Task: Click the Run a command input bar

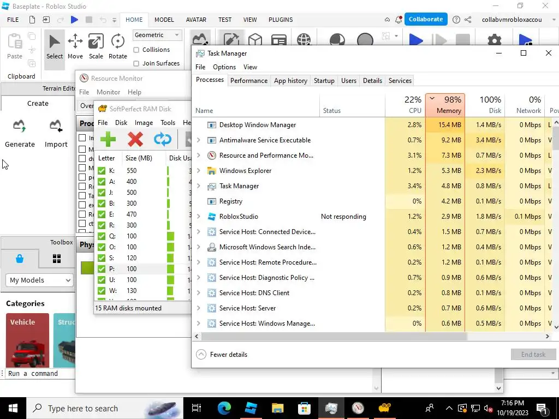Action: point(39,373)
